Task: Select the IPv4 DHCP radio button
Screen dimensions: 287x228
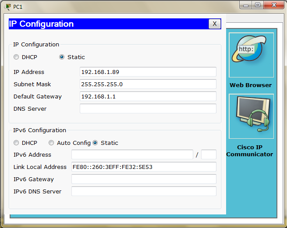Action: (16, 57)
